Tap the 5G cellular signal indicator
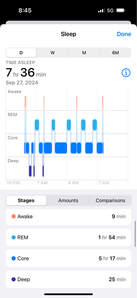137x298 pixels. (110, 10)
